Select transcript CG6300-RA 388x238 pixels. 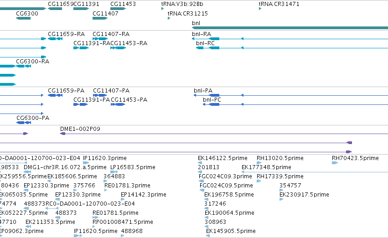[33, 62]
